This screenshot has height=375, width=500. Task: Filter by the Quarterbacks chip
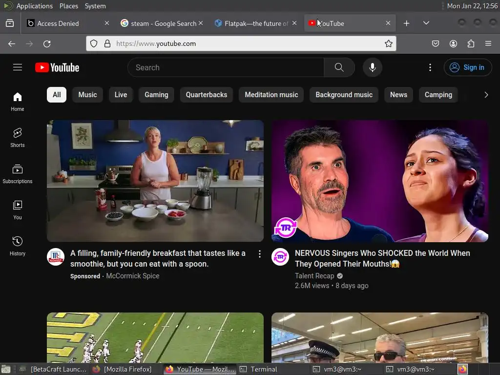(207, 95)
